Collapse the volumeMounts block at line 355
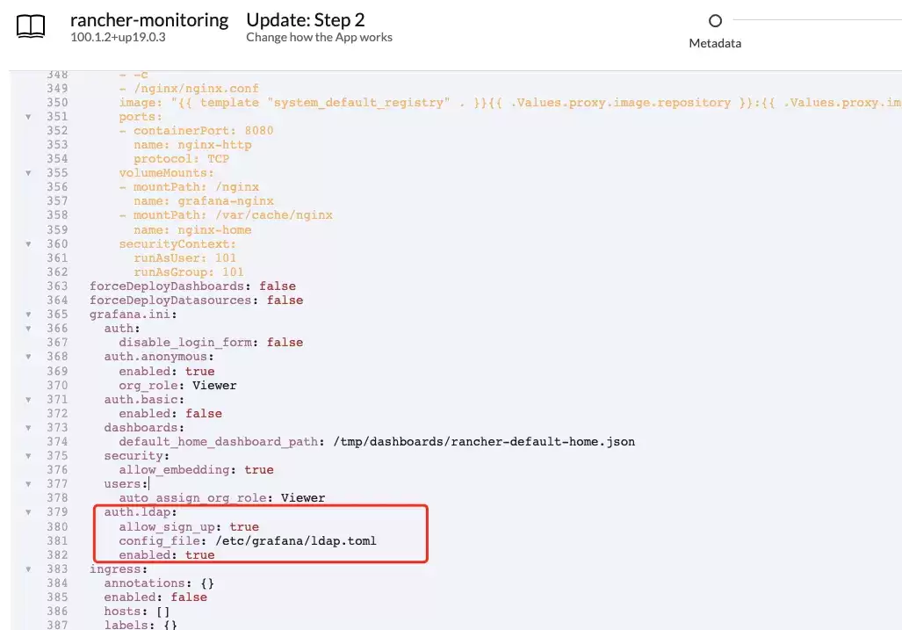The image size is (902, 630). point(28,173)
